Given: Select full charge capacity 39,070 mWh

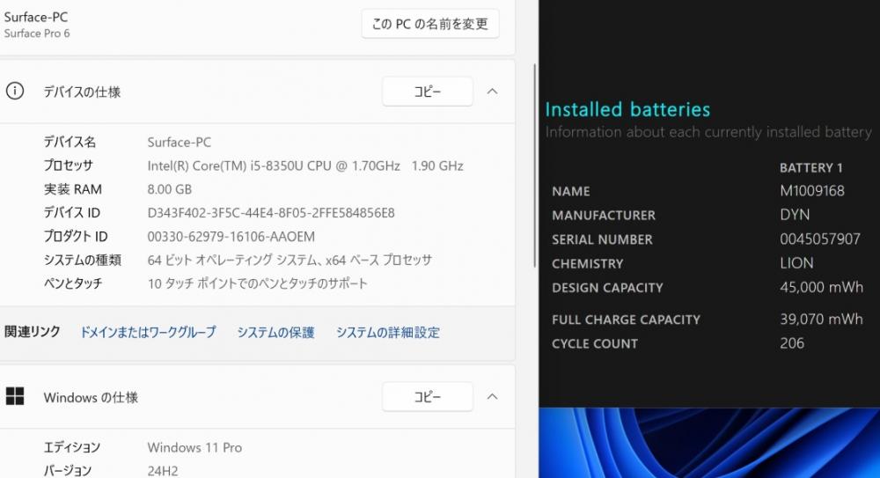Looking at the screenshot, I should 821,319.
